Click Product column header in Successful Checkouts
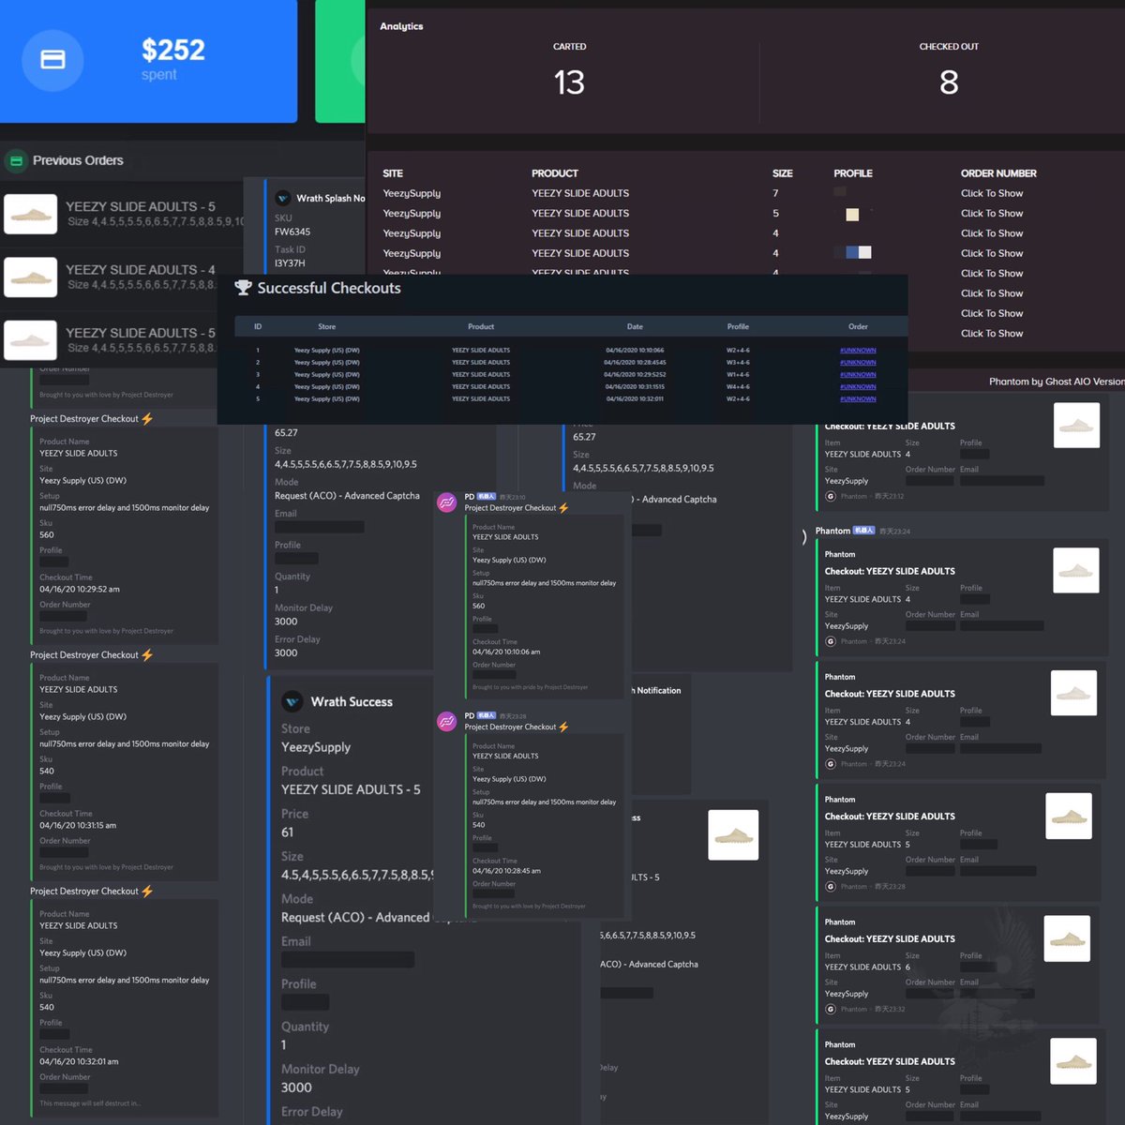The width and height of the screenshot is (1125, 1125). 481,327
